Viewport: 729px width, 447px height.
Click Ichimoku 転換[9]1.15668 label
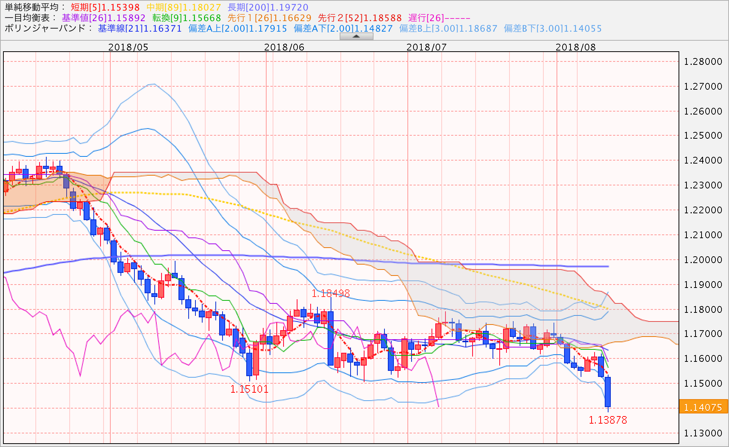point(186,18)
